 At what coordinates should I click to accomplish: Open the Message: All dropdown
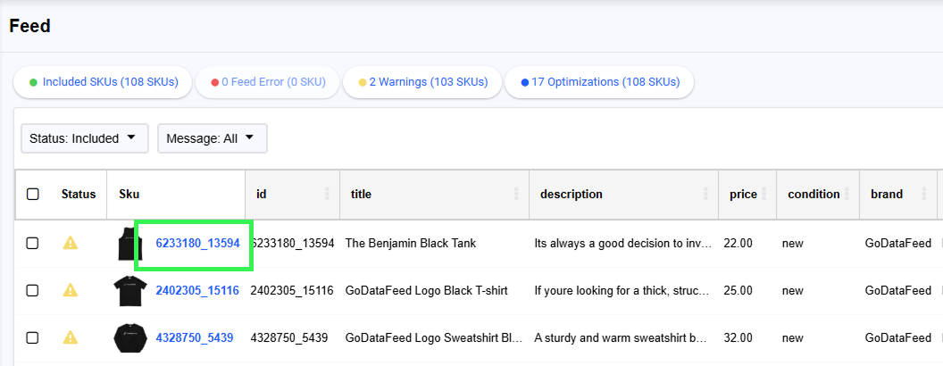(x=212, y=138)
